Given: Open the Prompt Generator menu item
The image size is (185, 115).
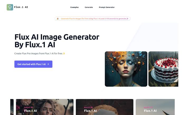Looking at the screenshot, I should 107,7.
